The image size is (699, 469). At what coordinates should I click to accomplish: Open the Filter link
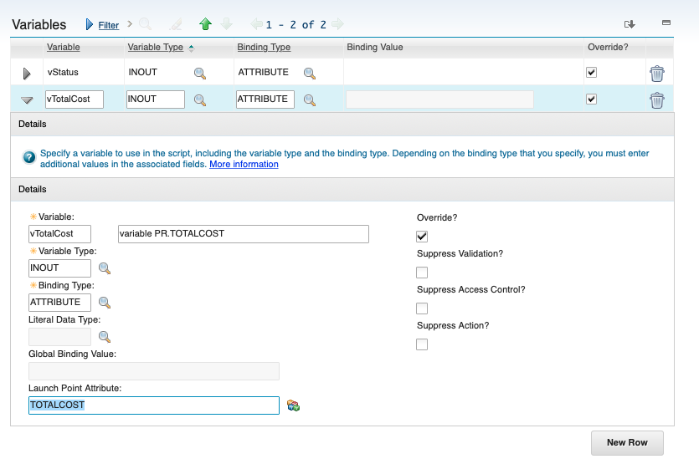pos(108,25)
